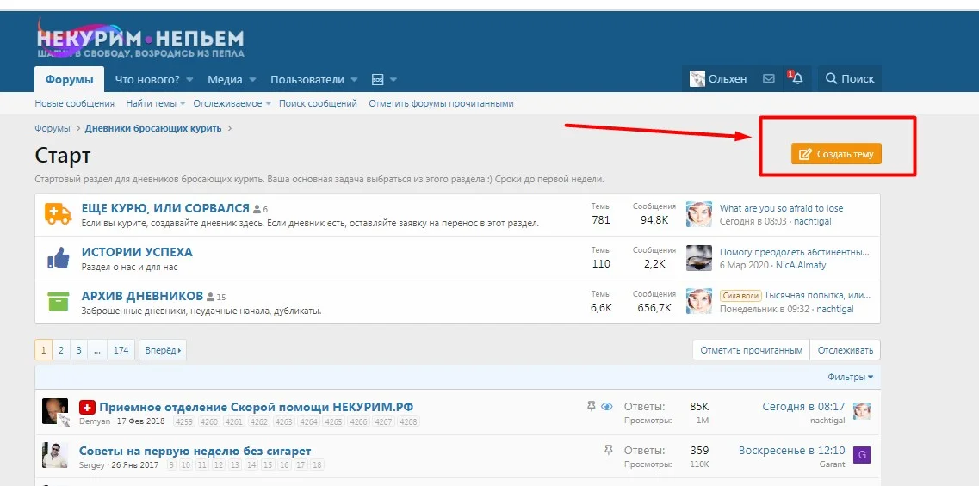Go to page 3 in pagination
This screenshot has height=486, width=979.
tap(78, 350)
